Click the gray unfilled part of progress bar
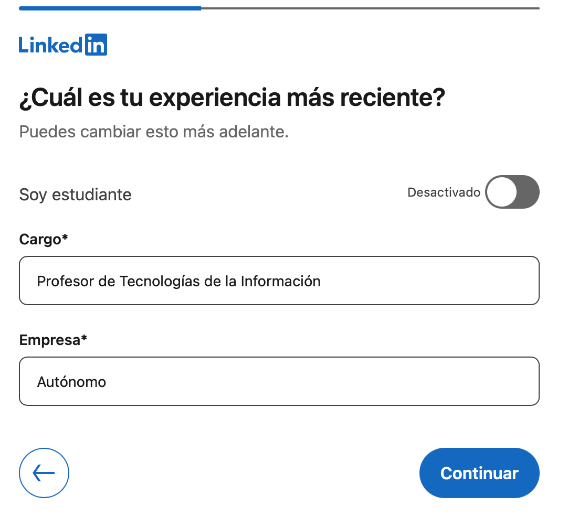 coord(370,8)
